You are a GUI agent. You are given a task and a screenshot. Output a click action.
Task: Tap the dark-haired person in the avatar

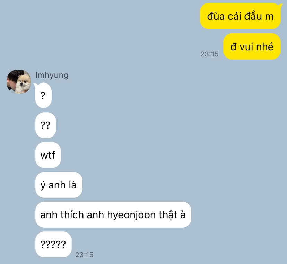[x=12, y=80]
